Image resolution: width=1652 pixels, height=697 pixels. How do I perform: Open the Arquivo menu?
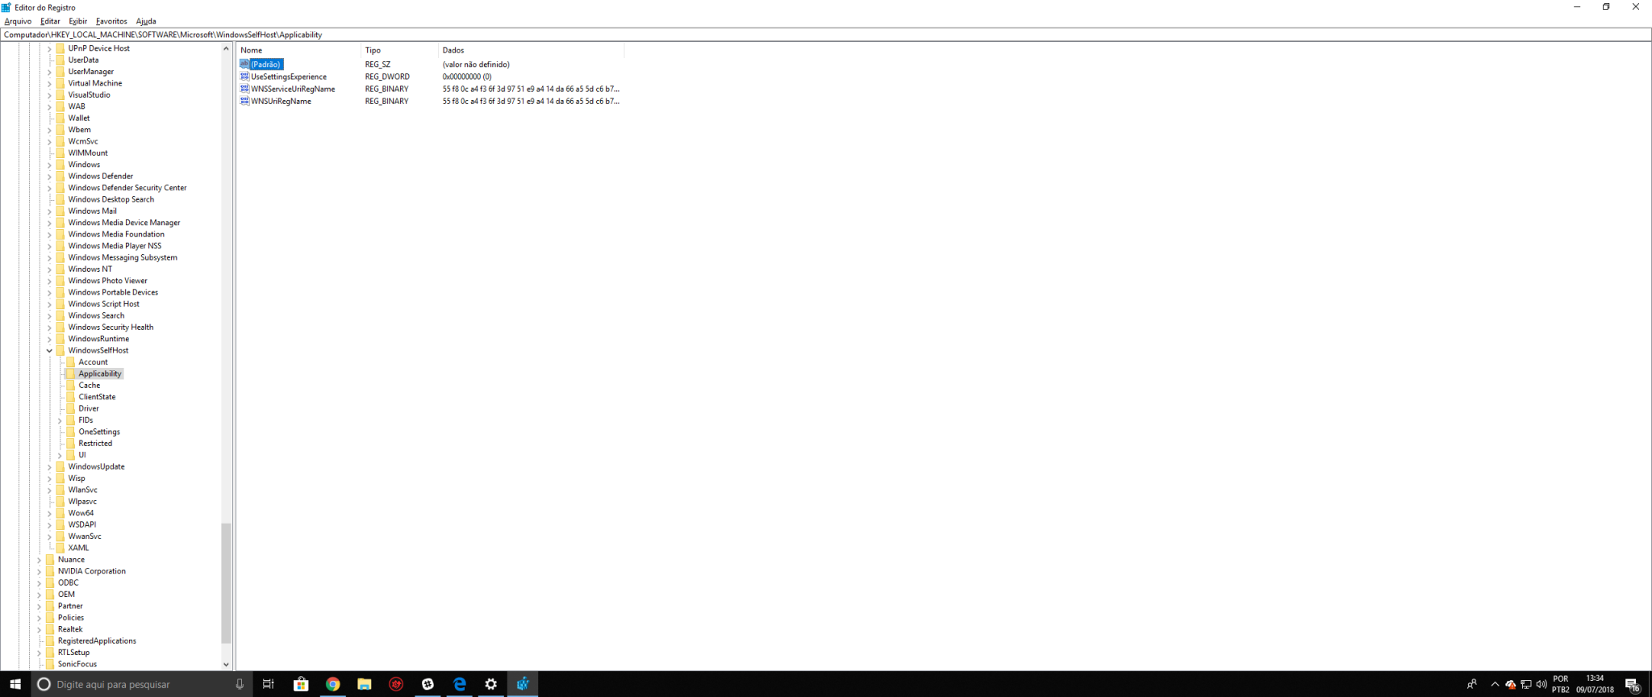click(x=18, y=21)
